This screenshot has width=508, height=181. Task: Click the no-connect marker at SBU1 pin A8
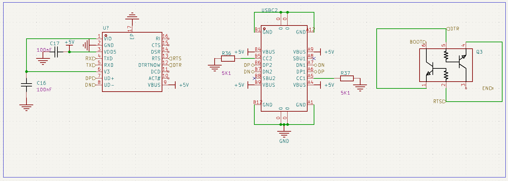coord(314,59)
